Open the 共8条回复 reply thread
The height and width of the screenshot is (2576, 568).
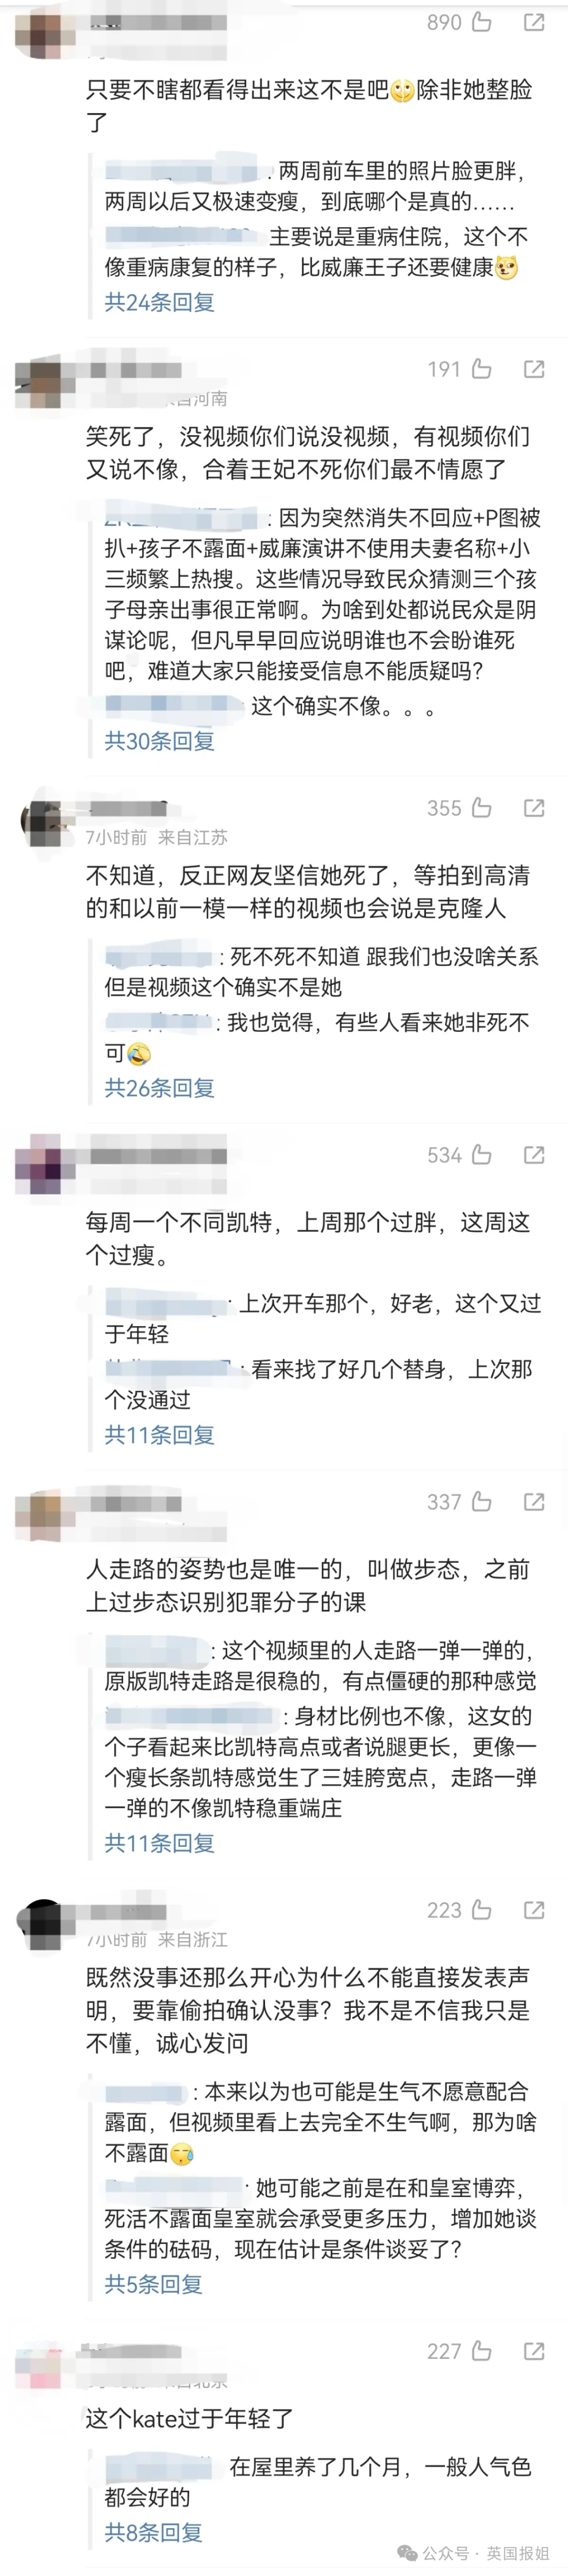154,2532
